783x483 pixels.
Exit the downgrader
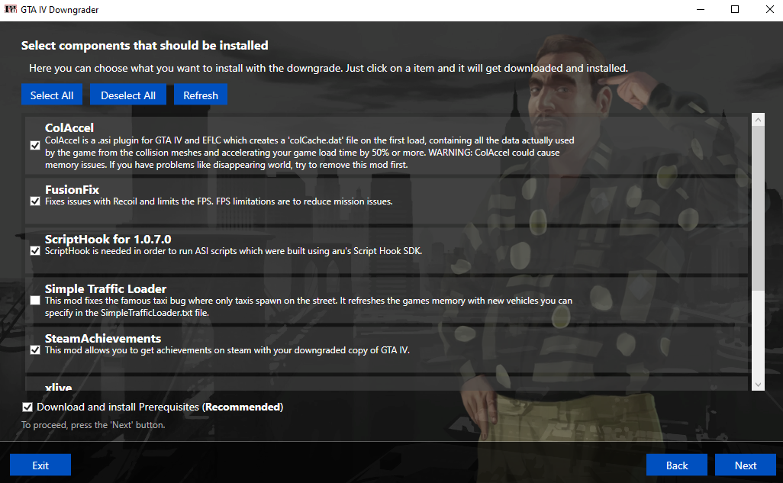click(40, 465)
